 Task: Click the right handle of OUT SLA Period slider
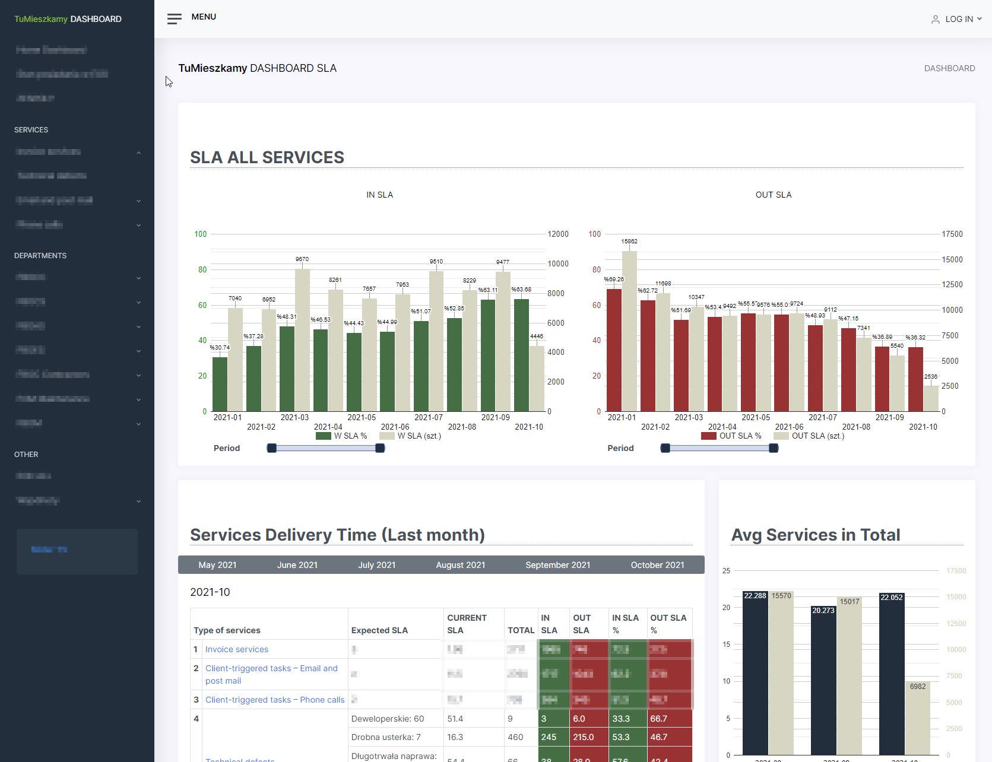point(772,448)
